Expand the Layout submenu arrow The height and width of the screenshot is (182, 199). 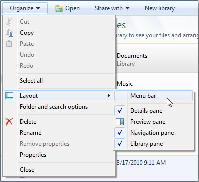tap(109, 96)
